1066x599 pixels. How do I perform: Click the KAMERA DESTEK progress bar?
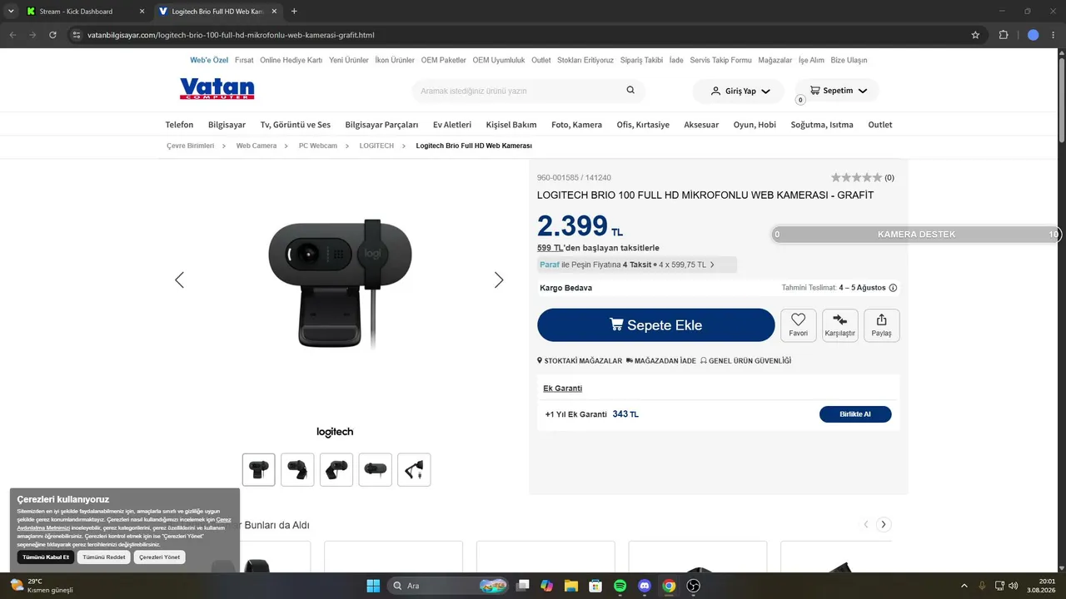(x=916, y=235)
